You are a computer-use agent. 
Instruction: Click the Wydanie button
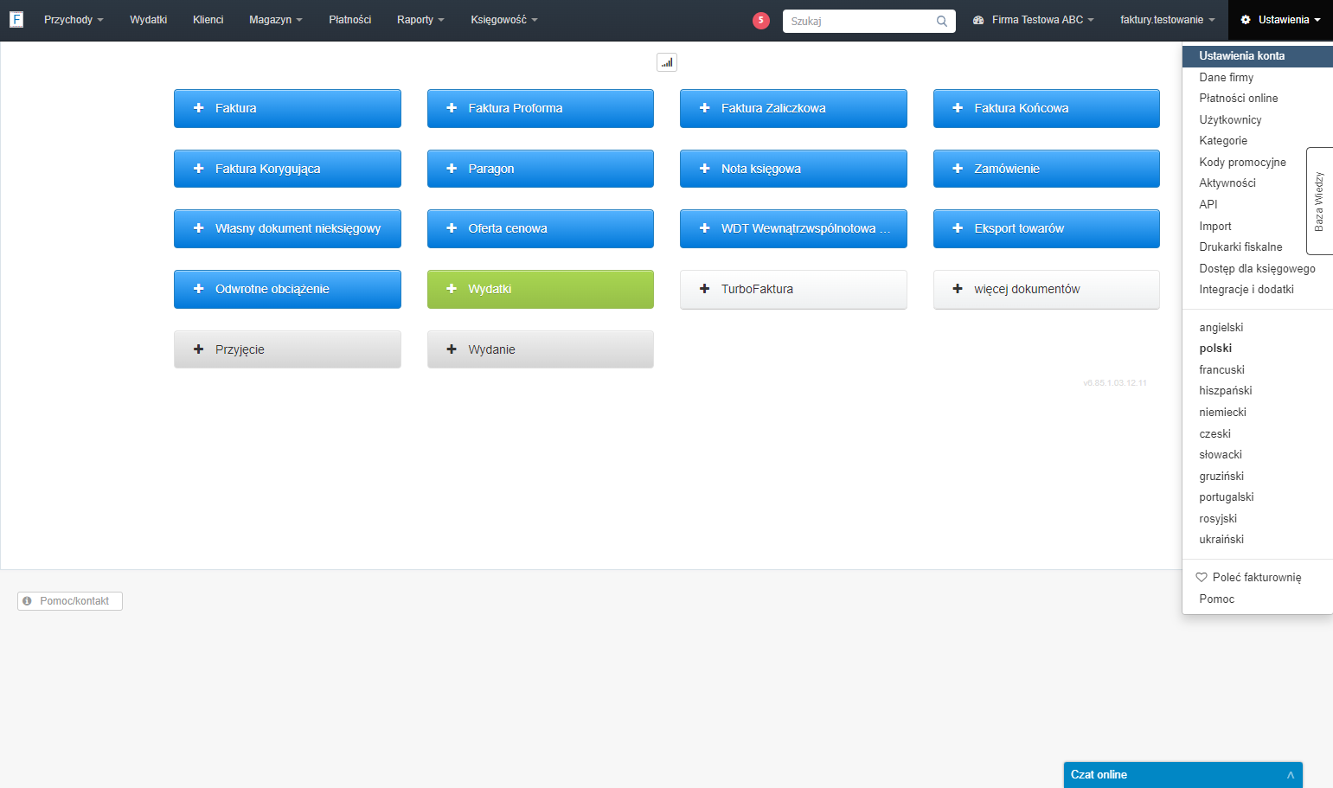(541, 349)
